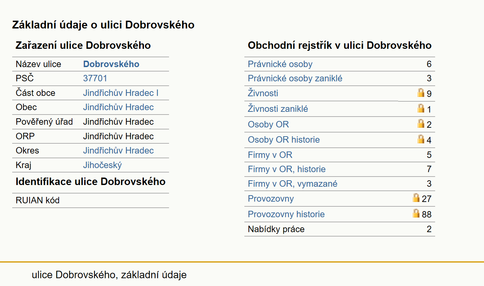484x286 pixels.
Task: Open Právnické osoby zaniklé link
Action: pos(295,78)
